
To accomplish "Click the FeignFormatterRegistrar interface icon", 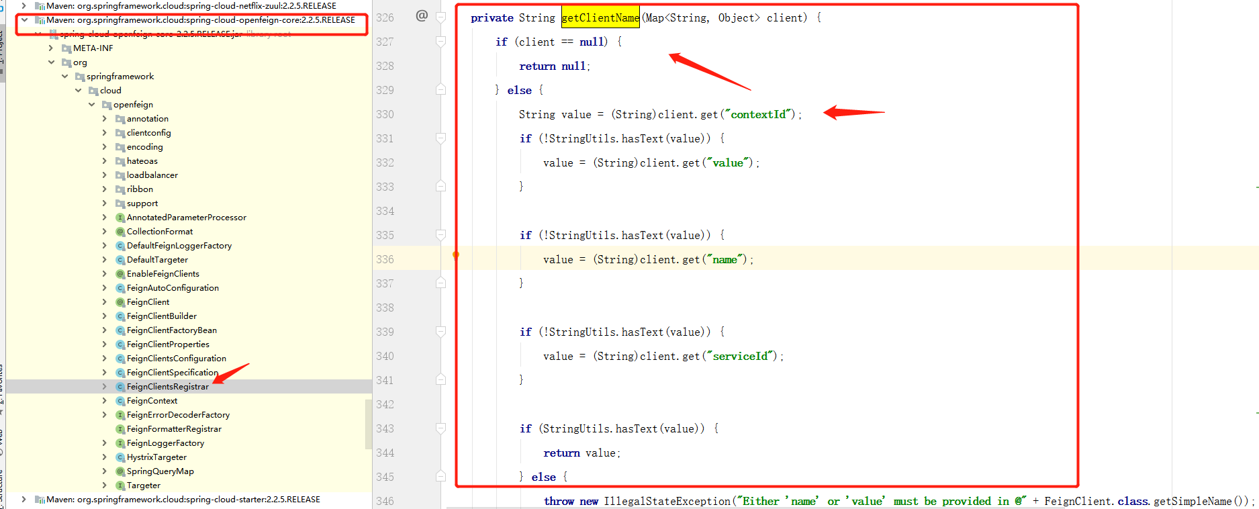I will click(x=120, y=429).
